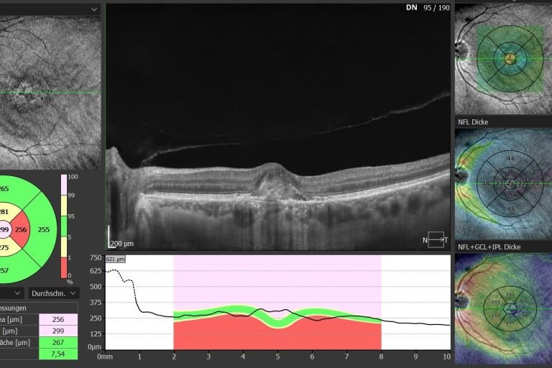Click the pink 99-100 percentile legend segment

click(x=64, y=185)
